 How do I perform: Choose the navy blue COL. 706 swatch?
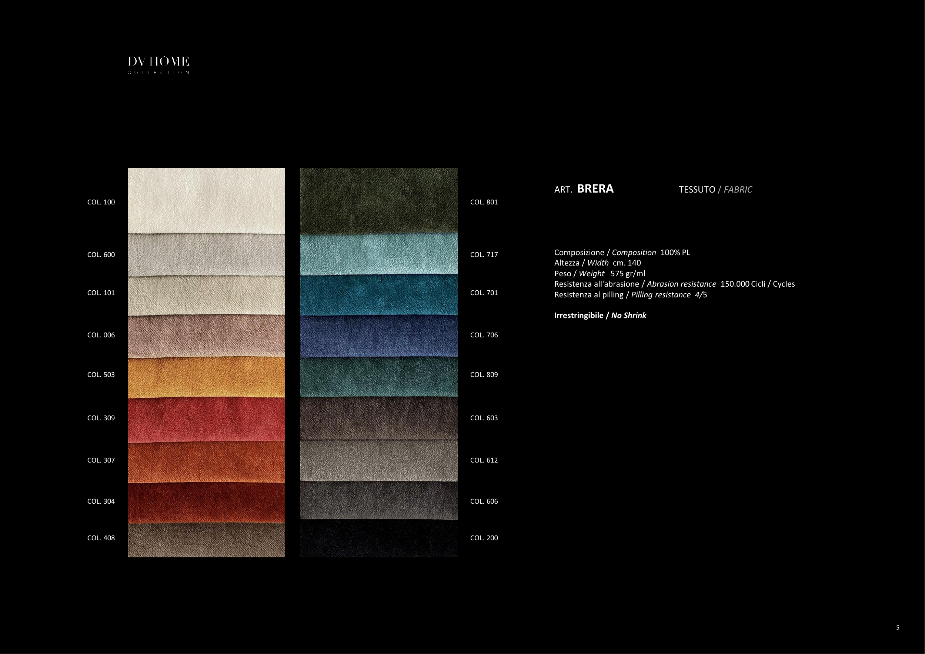(x=379, y=336)
